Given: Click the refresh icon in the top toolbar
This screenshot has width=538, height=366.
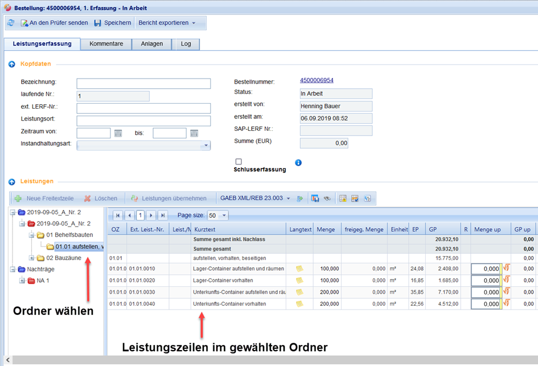Looking at the screenshot, I should [x=11, y=23].
